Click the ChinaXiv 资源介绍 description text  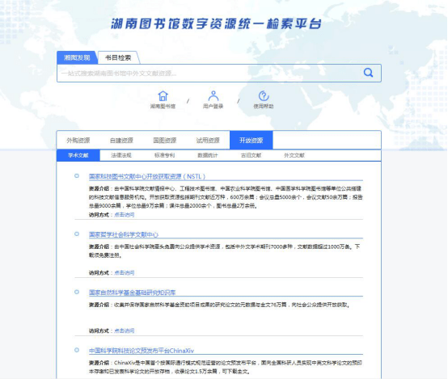point(226,367)
